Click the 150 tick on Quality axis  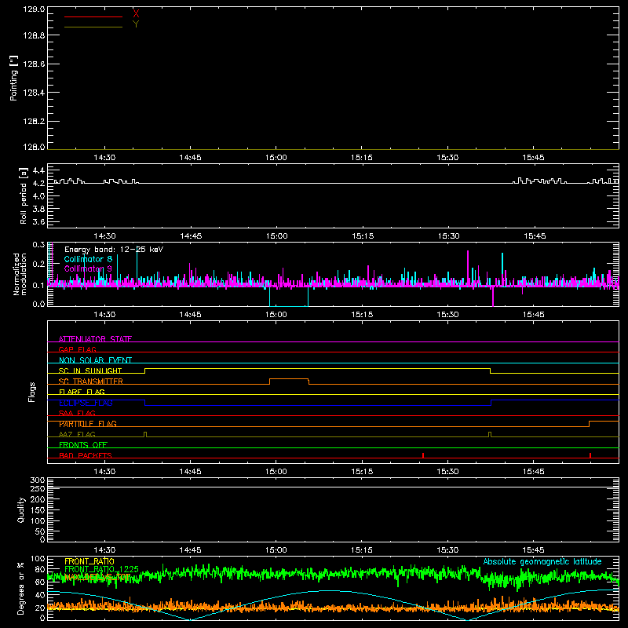point(38,510)
